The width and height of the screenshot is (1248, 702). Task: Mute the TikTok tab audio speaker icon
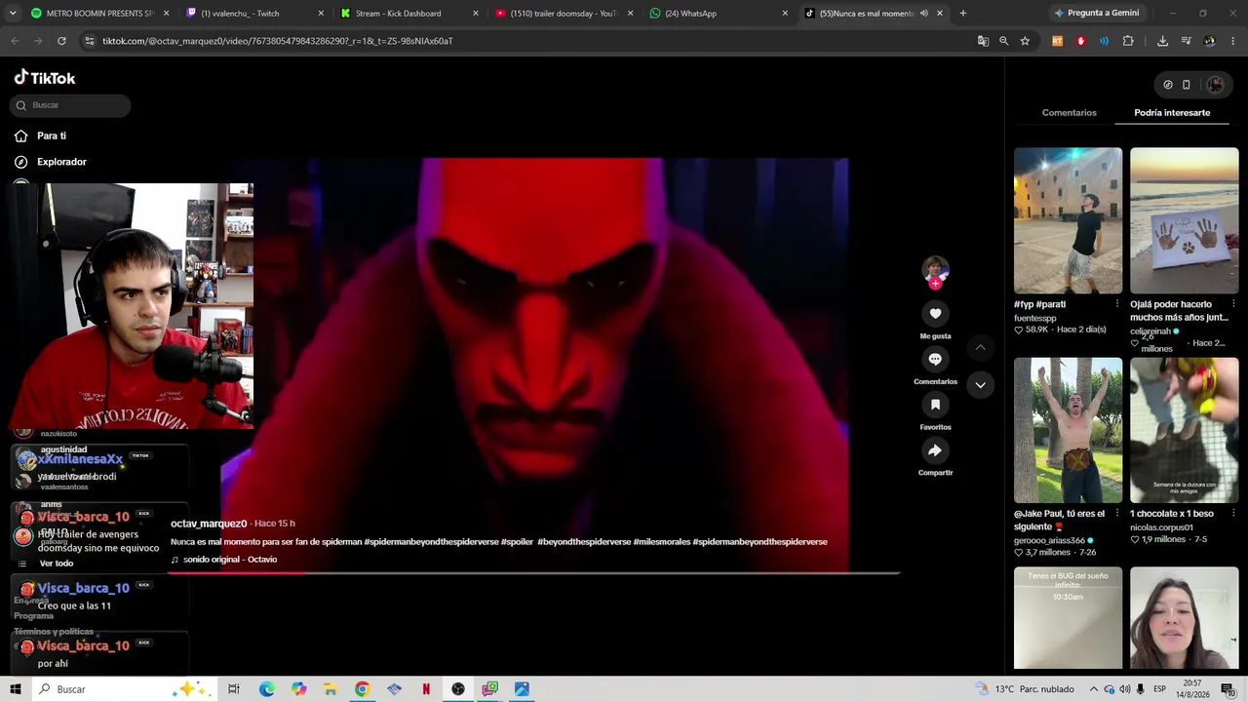click(923, 14)
